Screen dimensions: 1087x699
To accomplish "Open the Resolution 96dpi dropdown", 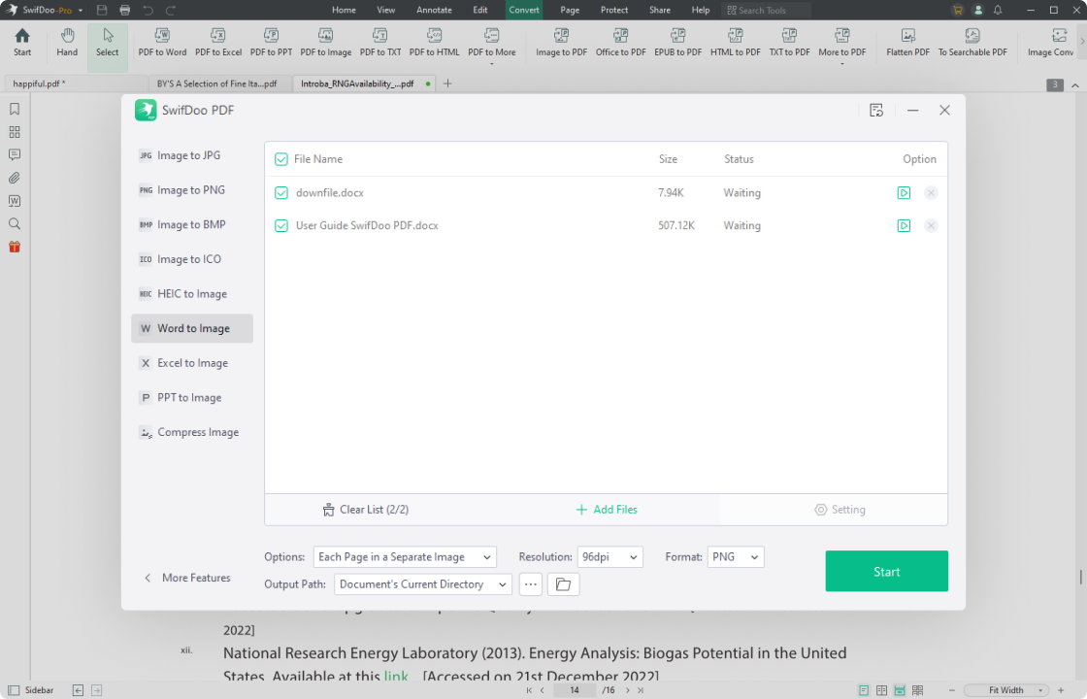I will click(609, 557).
